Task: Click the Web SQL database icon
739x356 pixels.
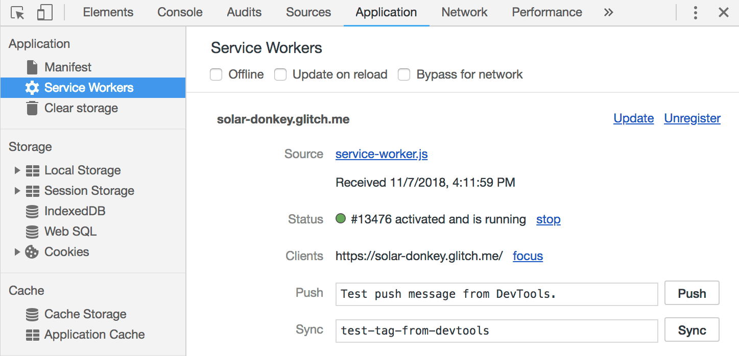Action: (32, 231)
